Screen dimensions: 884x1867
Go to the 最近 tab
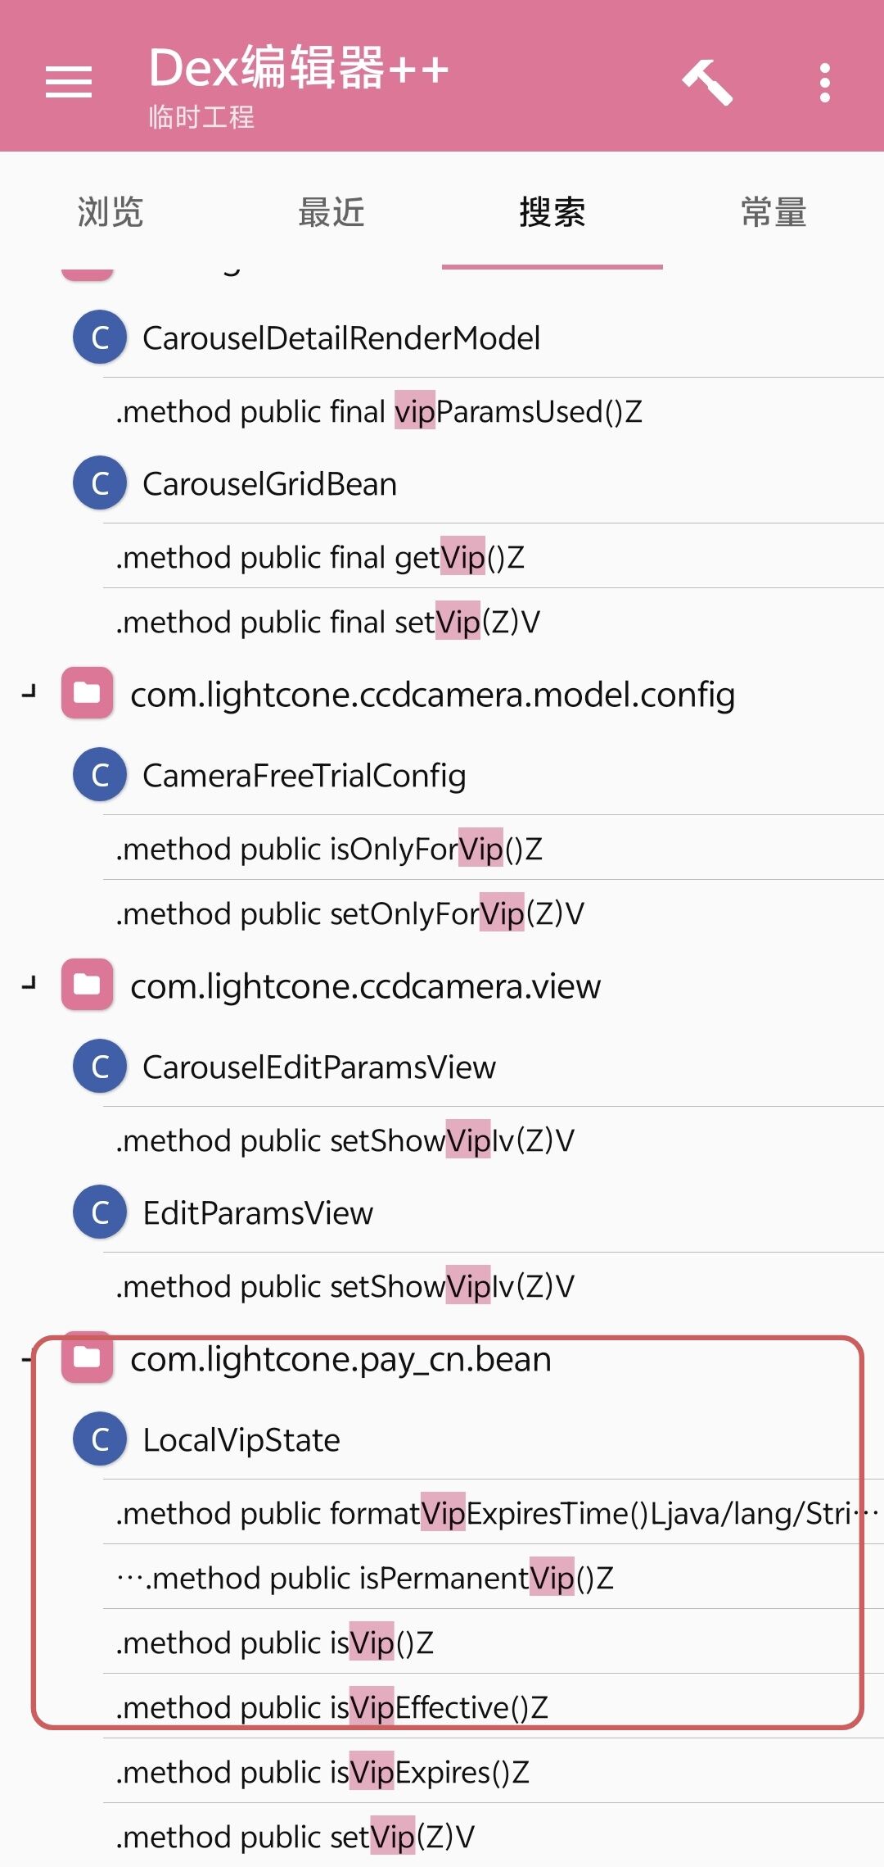[331, 212]
